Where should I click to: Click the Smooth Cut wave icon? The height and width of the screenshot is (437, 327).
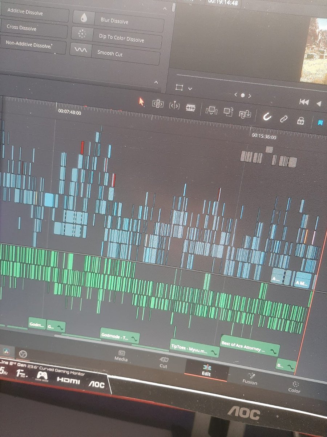click(x=81, y=50)
